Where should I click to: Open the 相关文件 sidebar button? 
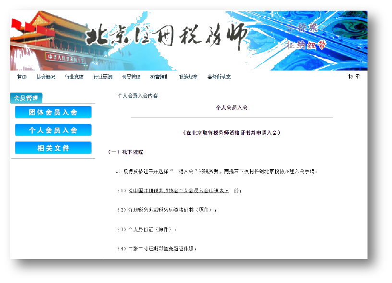(53, 147)
